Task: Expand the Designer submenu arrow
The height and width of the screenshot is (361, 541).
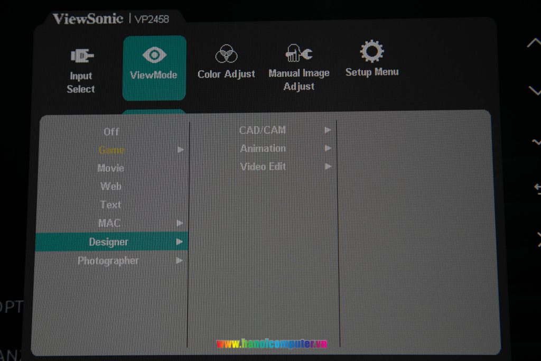Action: tap(180, 242)
